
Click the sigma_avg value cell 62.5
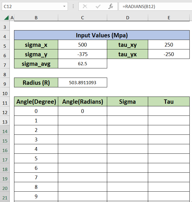(83, 64)
